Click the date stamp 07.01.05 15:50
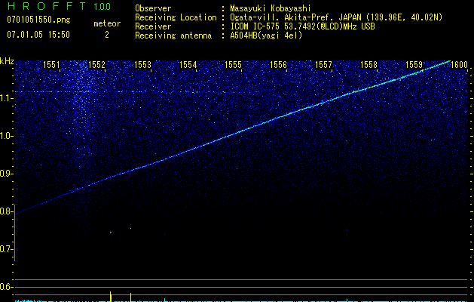474x302 pixels. pyautogui.click(x=38, y=35)
